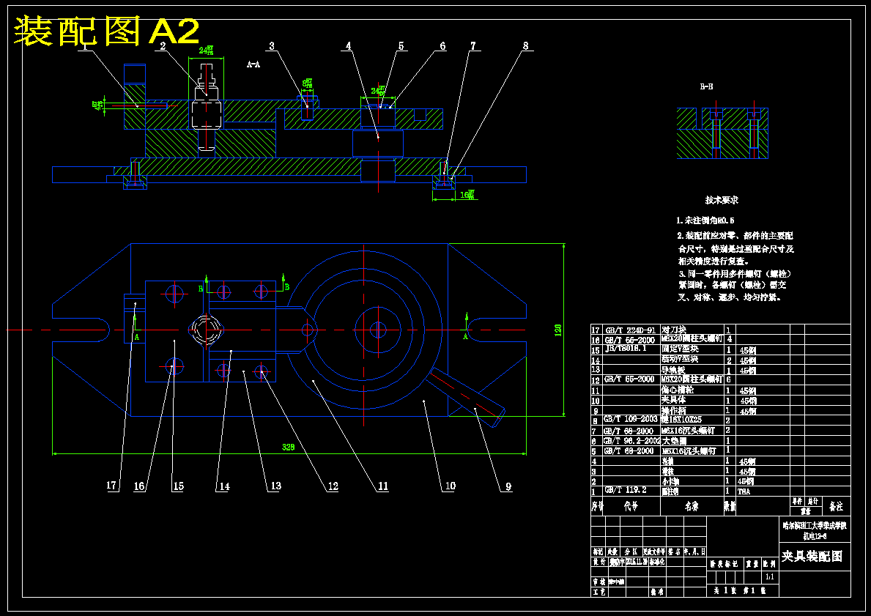Select balloon number '12' under the plan view
Viewport: 871px width, 616px height.
click(332, 486)
